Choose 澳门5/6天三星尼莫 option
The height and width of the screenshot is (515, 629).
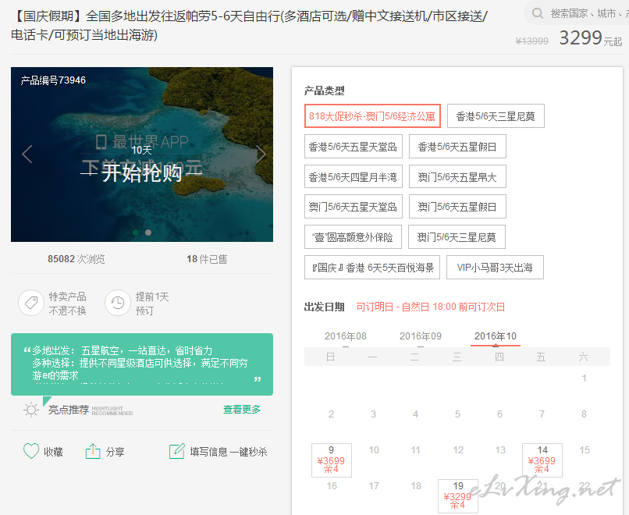pos(457,237)
